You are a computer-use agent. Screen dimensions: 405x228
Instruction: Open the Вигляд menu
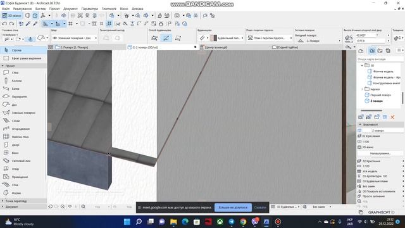(x=40, y=9)
